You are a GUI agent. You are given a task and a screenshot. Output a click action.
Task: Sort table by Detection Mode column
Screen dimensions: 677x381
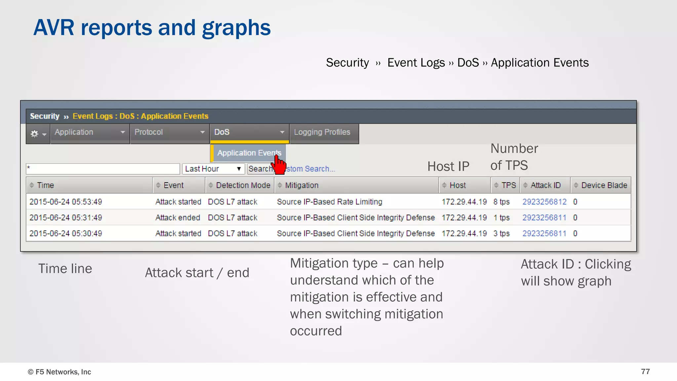[x=240, y=185]
